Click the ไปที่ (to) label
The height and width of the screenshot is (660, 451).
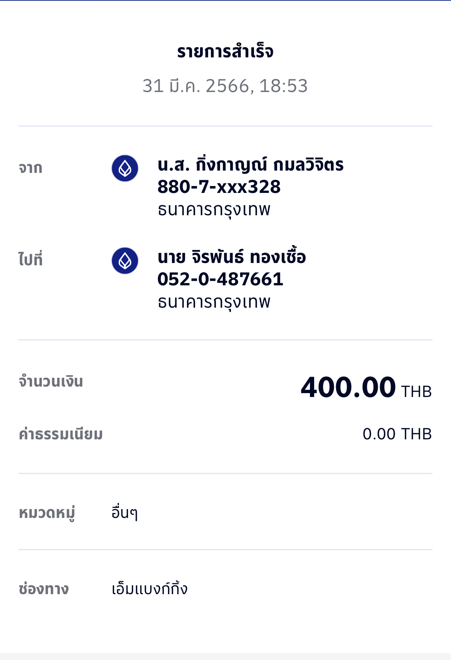[x=30, y=260]
